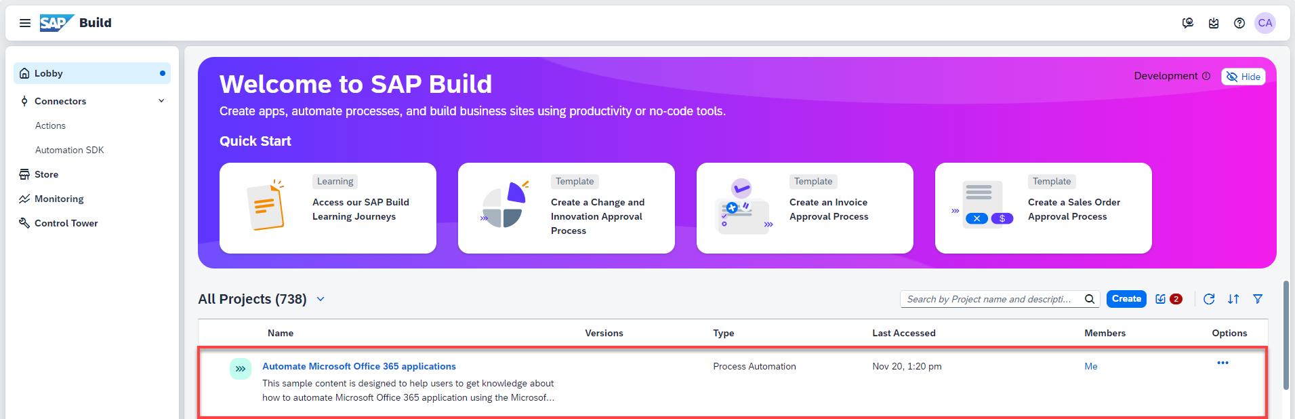Click the search magnifier icon
Viewport: 1295px width, 419px height.
click(x=1090, y=299)
